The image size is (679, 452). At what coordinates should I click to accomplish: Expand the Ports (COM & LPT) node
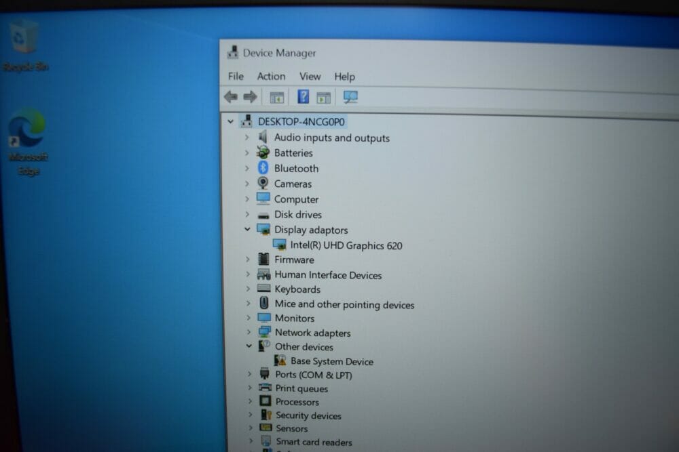pos(249,374)
